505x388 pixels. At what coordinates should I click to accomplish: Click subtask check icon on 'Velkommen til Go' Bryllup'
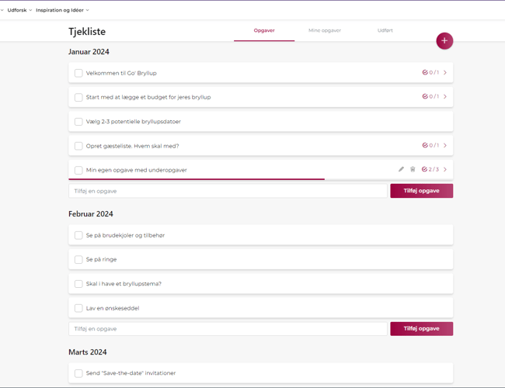(x=425, y=73)
